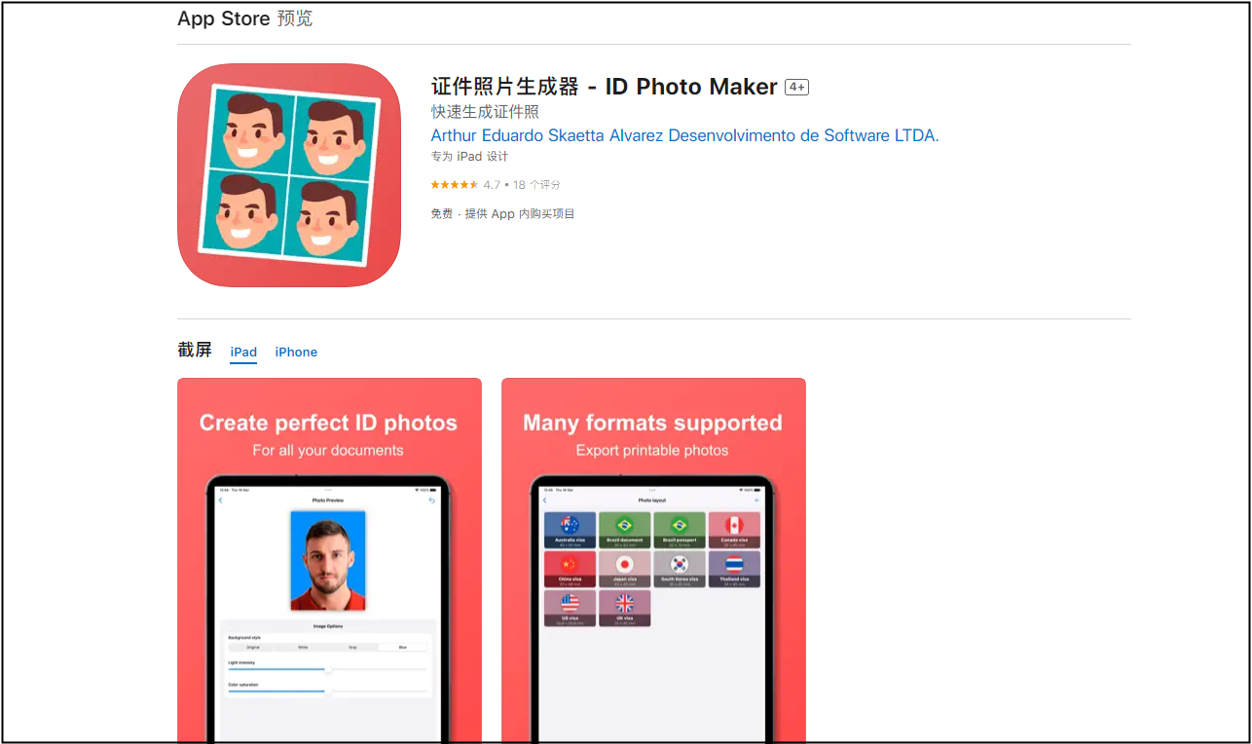The image size is (1252, 744).
Task: Click the subtitle 快速生成证件照
Action: pos(485,112)
